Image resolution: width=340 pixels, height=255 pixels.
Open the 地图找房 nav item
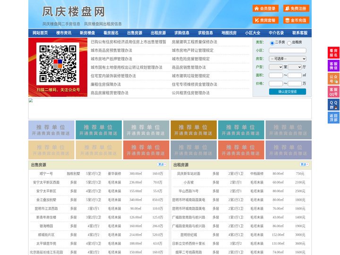click(x=229, y=33)
